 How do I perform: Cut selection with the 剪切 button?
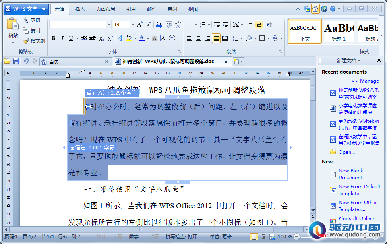coord(31,20)
